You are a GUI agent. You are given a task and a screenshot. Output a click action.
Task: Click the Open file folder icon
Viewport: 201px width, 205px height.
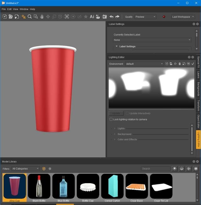pos(11,17)
